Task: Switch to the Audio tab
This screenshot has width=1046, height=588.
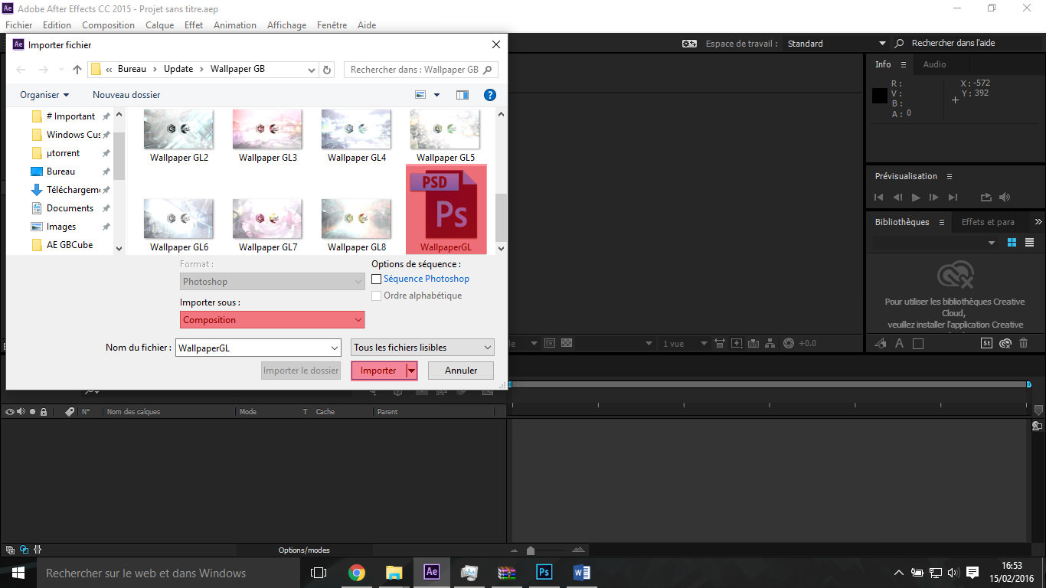Action: (x=934, y=64)
